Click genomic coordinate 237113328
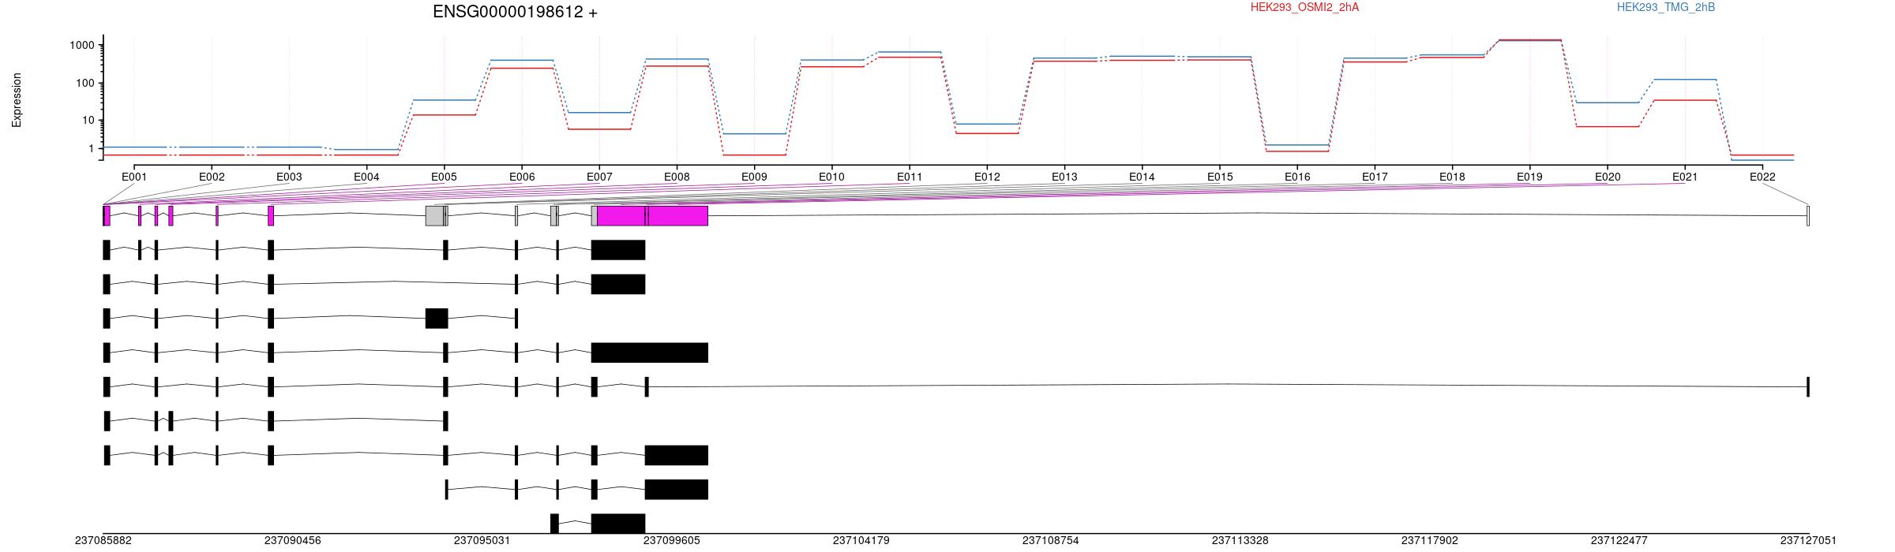This screenshot has height=552, width=1895. pyautogui.click(x=1240, y=541)
